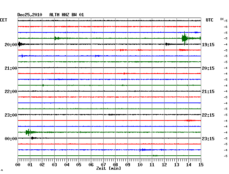
Task: Click large green seismic burst near minute 13.5
Action: pyautogui.click(x=185, y=38)
